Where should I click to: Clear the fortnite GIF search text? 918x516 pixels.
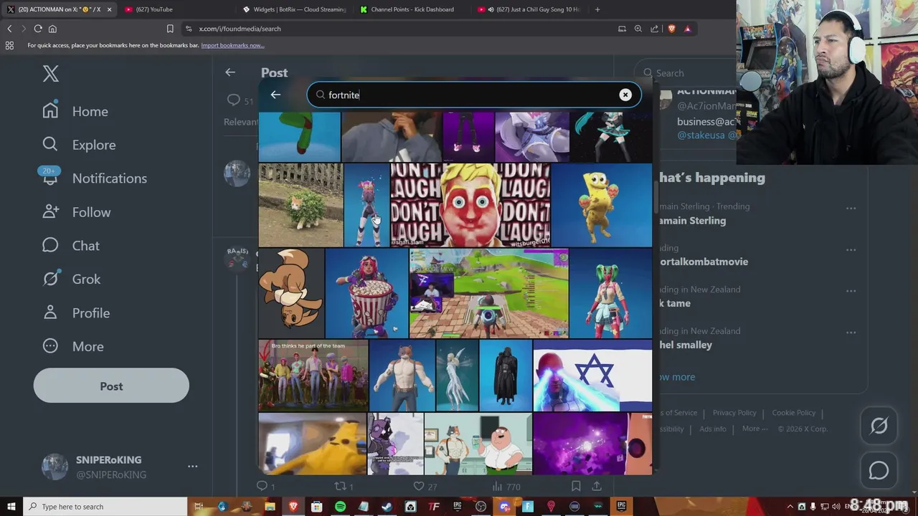pyautogui.click(x=625, y=95)
